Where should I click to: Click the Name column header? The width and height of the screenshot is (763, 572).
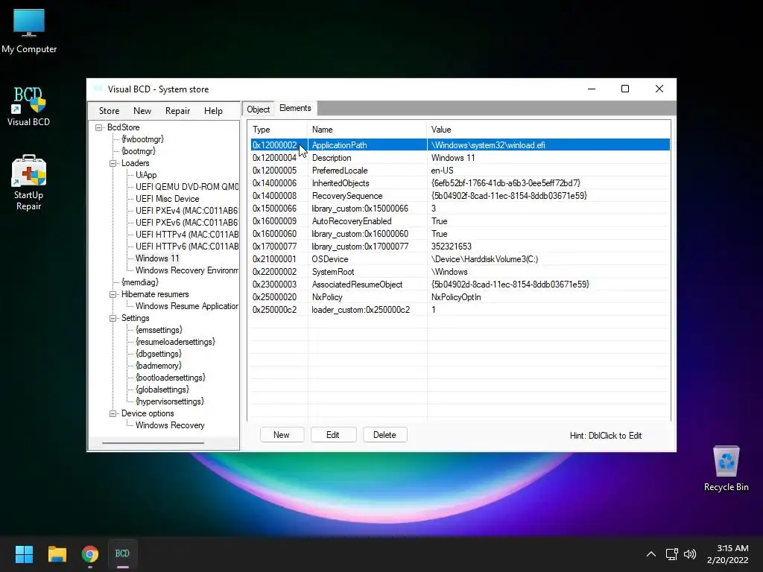point(367,130)
